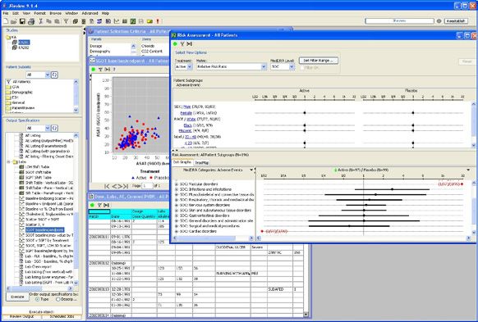This screenshot has width=478, height=322.
Task: Open the File menu
Action: (6, 13)
